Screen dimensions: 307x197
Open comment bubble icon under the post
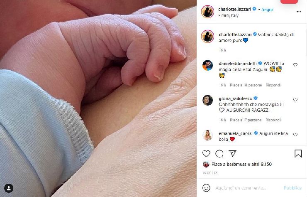coord(219,154)
